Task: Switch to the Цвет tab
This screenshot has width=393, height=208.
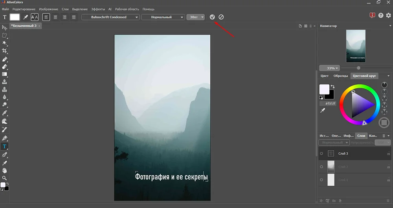Action: tap(325, 76)
